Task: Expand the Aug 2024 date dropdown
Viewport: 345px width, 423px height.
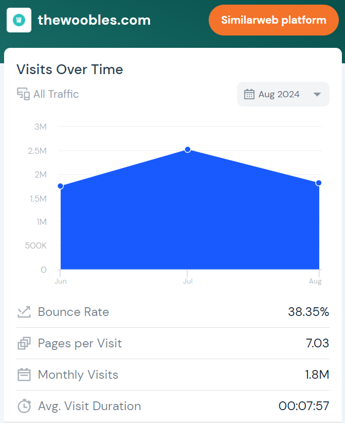Action: pos(283,94)
